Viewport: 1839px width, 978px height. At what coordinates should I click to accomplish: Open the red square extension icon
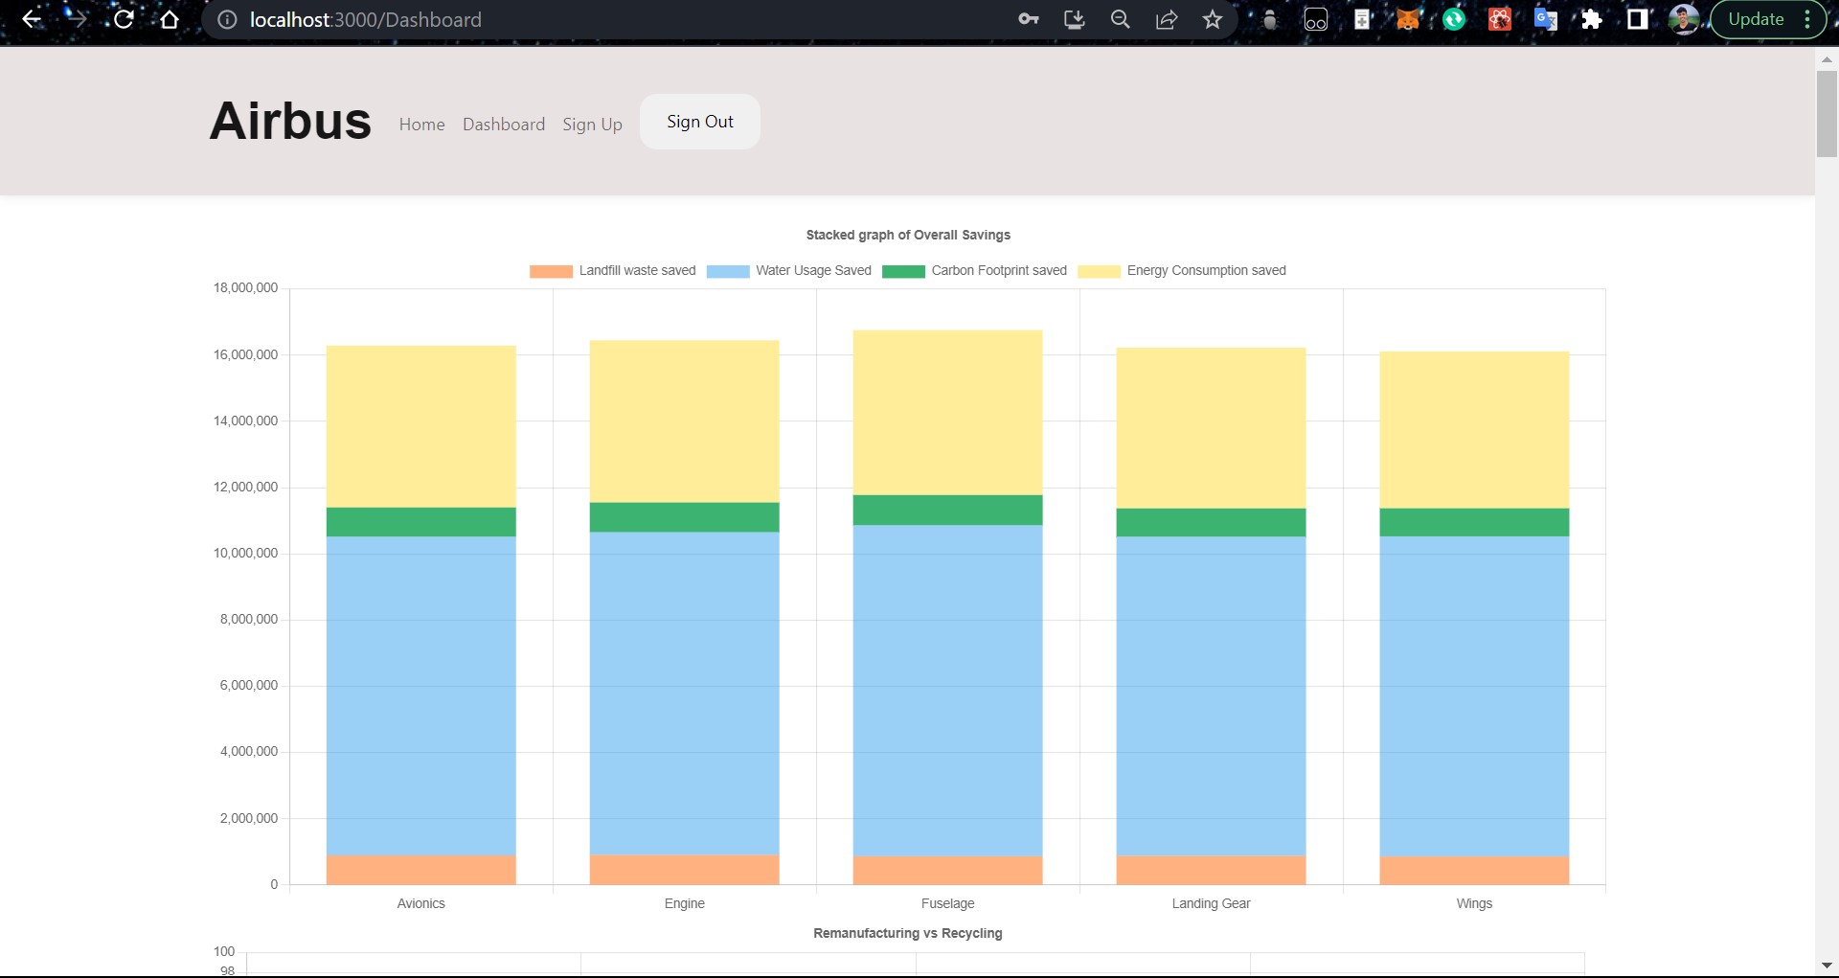coord(1500,19)
